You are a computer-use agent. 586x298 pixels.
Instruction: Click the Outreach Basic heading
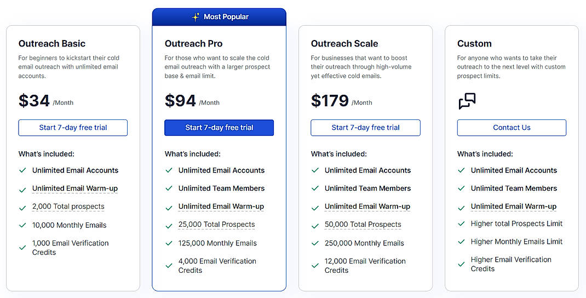click(x=52, y=44)
